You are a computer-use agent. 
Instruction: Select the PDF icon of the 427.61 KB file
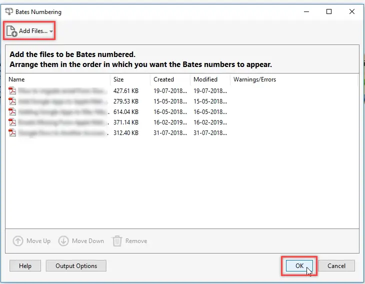point(12,90)
